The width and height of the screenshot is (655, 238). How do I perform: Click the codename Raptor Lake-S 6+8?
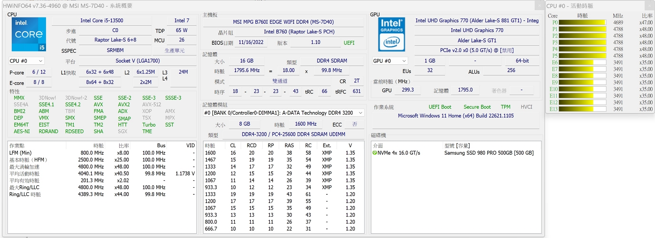(x=115, y=40)
